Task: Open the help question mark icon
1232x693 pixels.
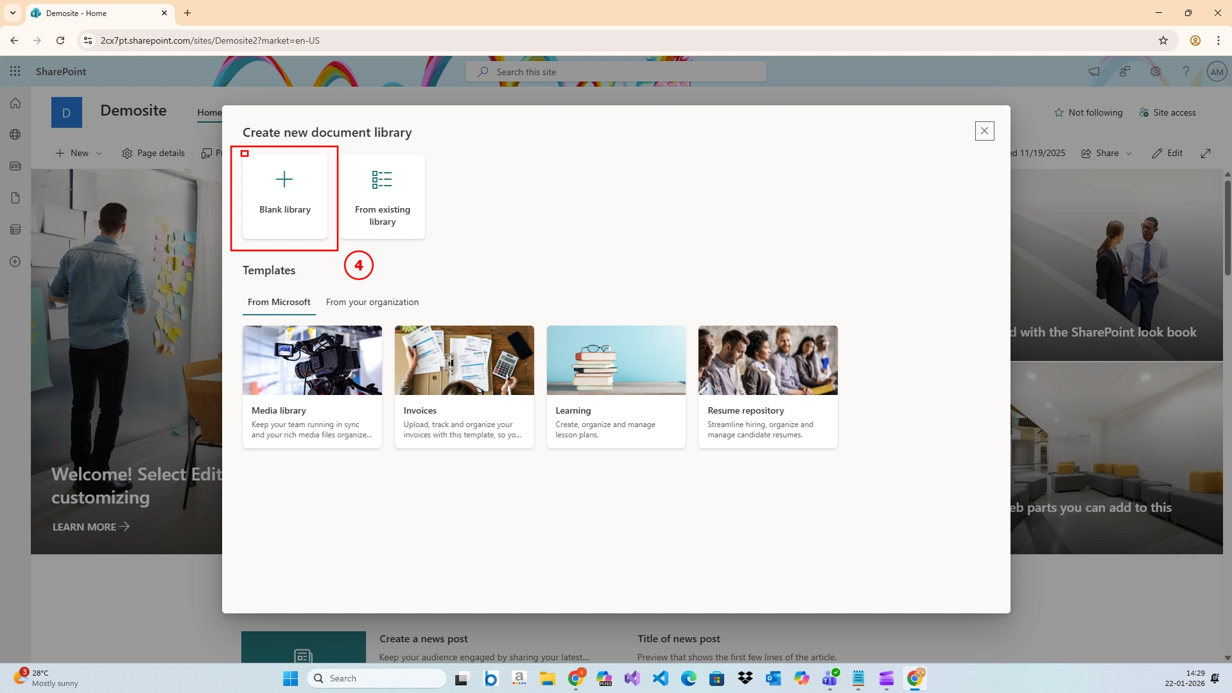Action: click(x=1186, y=71)
